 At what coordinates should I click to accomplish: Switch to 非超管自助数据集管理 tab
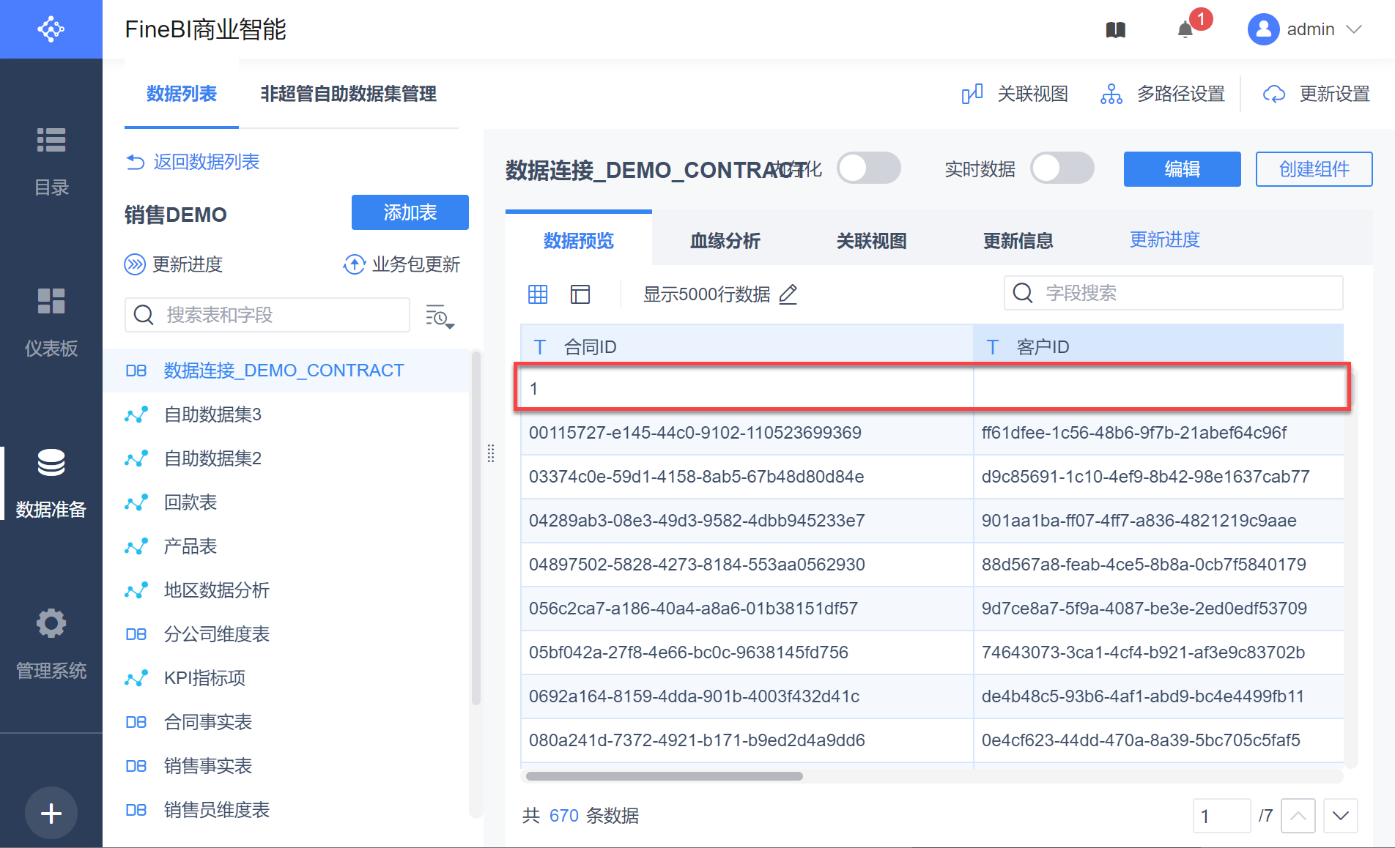click(349, 94)
